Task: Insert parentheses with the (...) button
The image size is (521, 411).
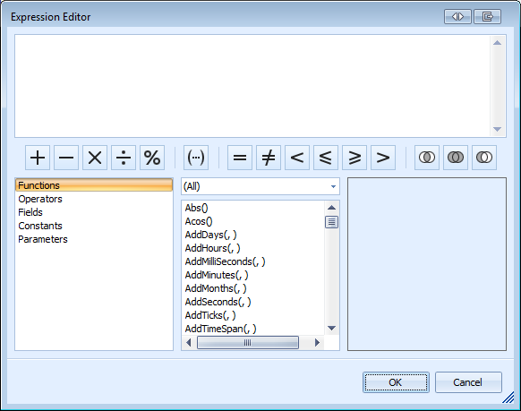Action: pyautogui.click(x=196, y=158)
